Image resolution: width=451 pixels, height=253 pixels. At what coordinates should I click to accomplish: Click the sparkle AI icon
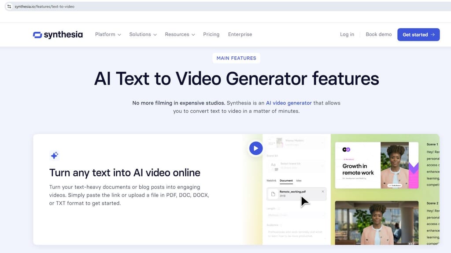(55, 155)
